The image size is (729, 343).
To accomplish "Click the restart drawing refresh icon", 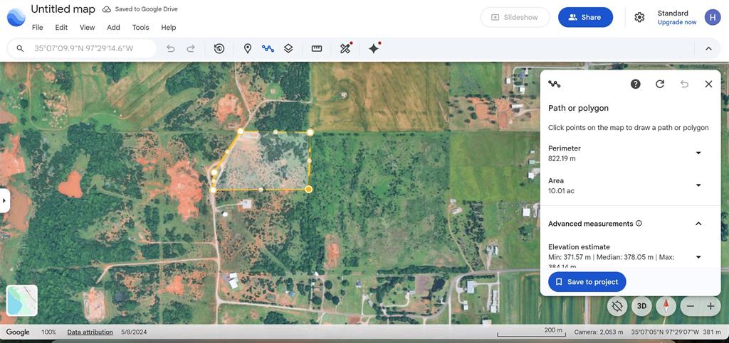I will 660,84.
